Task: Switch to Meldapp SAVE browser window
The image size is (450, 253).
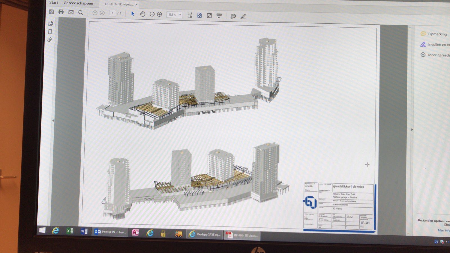Action: 205,234
